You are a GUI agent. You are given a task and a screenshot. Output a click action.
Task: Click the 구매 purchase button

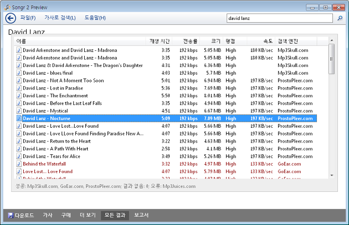[66, 215]
